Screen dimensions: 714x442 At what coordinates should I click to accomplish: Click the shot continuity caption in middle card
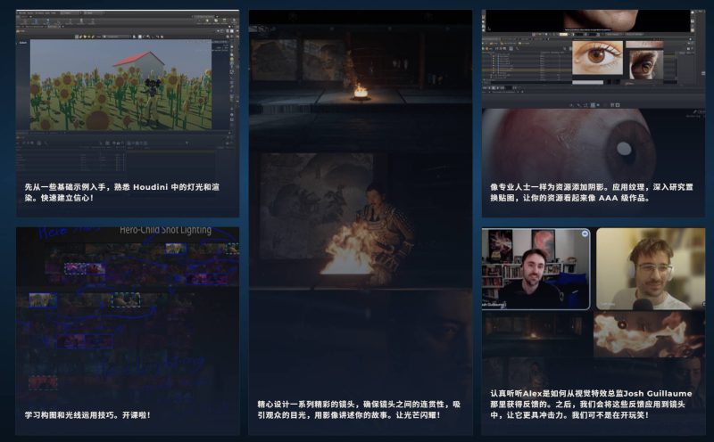click(360, 409)
